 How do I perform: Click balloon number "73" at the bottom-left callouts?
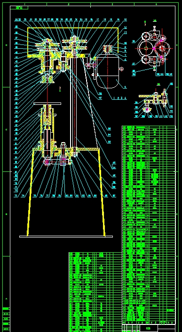tap(16, 196)
